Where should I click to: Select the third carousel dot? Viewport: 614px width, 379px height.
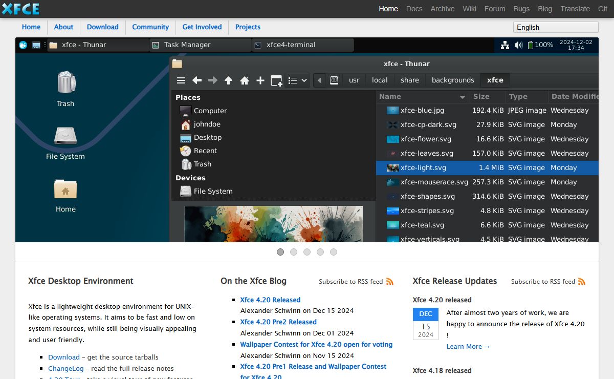click(307, 252)
